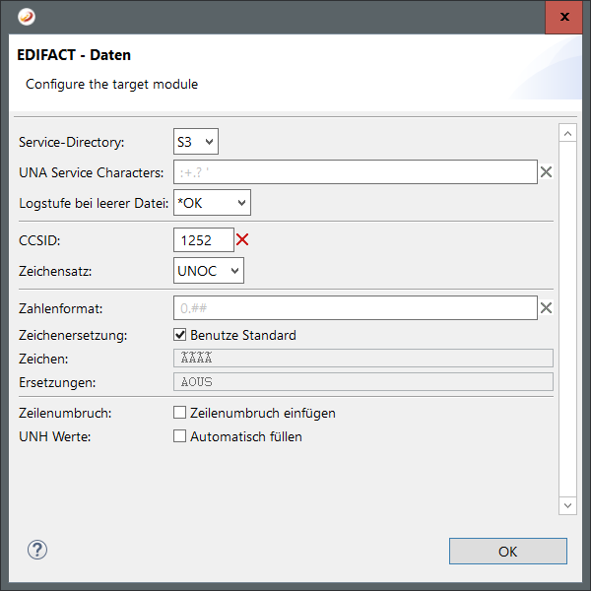Click the red X next to CCSID
The height and width of the screenshot is (591, 591).
[242, 239]
